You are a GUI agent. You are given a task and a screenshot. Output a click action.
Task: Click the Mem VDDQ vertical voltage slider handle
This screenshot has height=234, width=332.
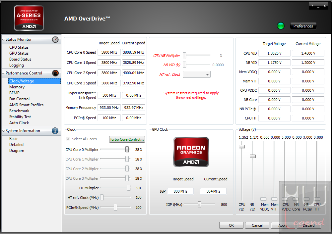(x=263, y=199)
